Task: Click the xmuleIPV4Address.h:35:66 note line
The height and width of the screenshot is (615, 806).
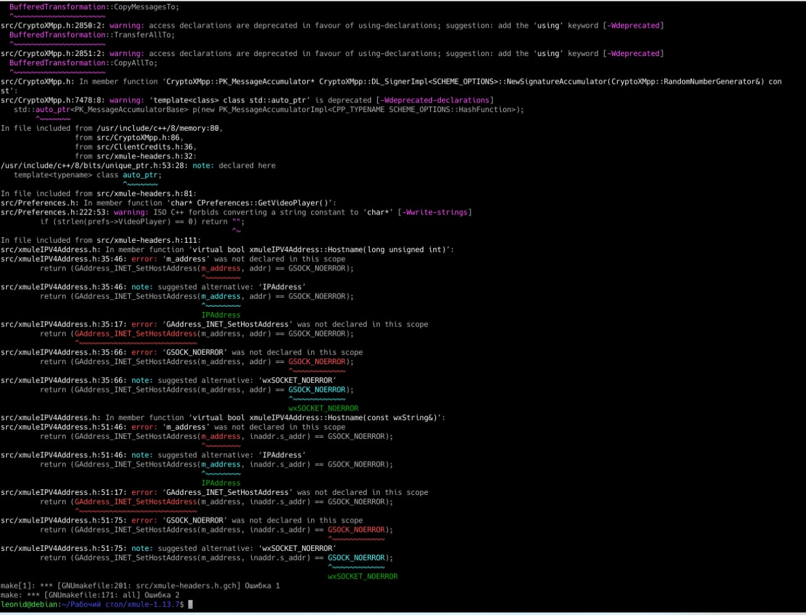Action: [168, 380]
